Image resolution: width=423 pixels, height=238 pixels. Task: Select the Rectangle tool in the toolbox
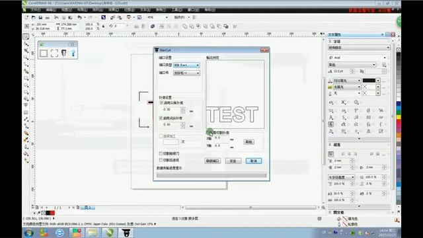(x=26, y=78)
